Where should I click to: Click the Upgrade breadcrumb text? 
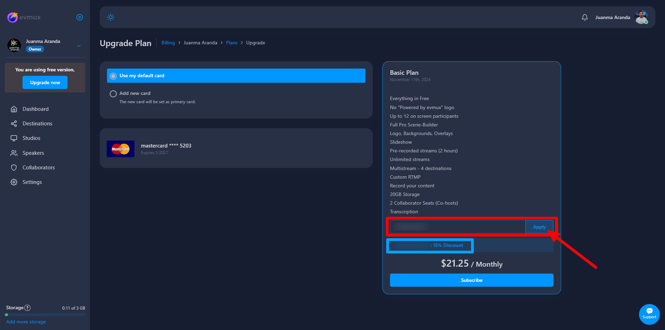point(256,43)
